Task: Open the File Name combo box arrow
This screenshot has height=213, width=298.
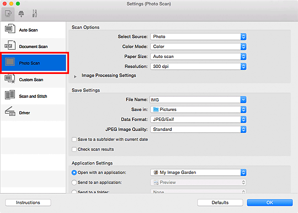Action: [x=243, y=99]
